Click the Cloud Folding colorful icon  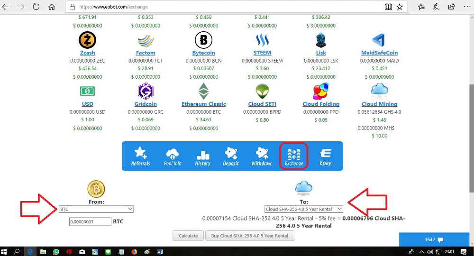321,91
